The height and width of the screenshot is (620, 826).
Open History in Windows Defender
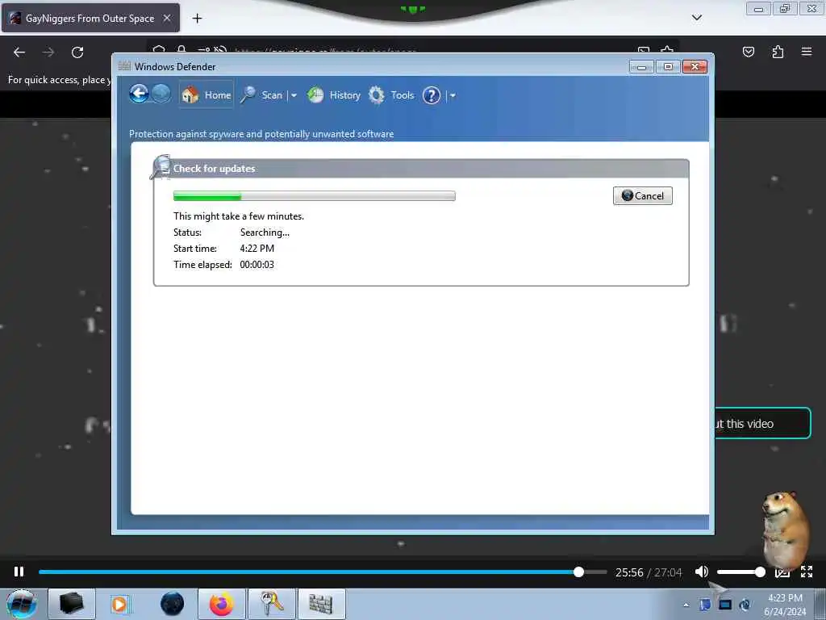(x=333, y=95)
